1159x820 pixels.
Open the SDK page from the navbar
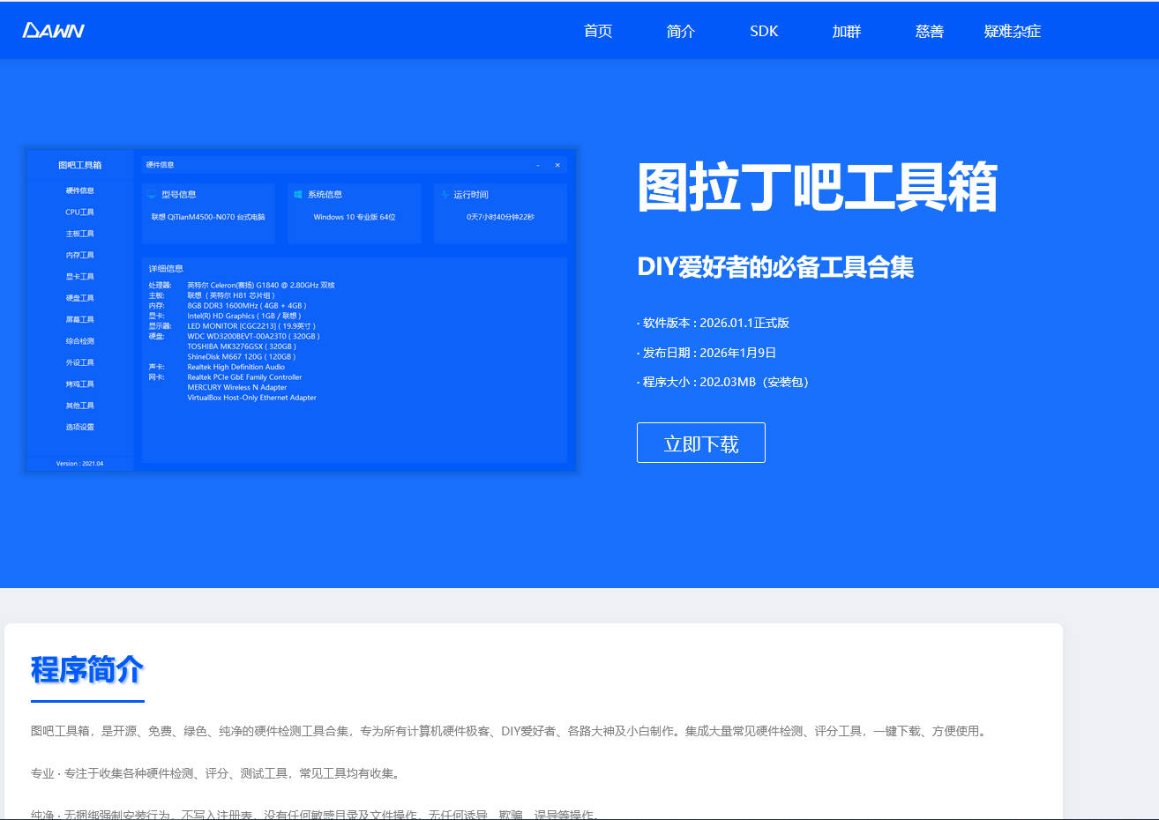coord(762,31)
